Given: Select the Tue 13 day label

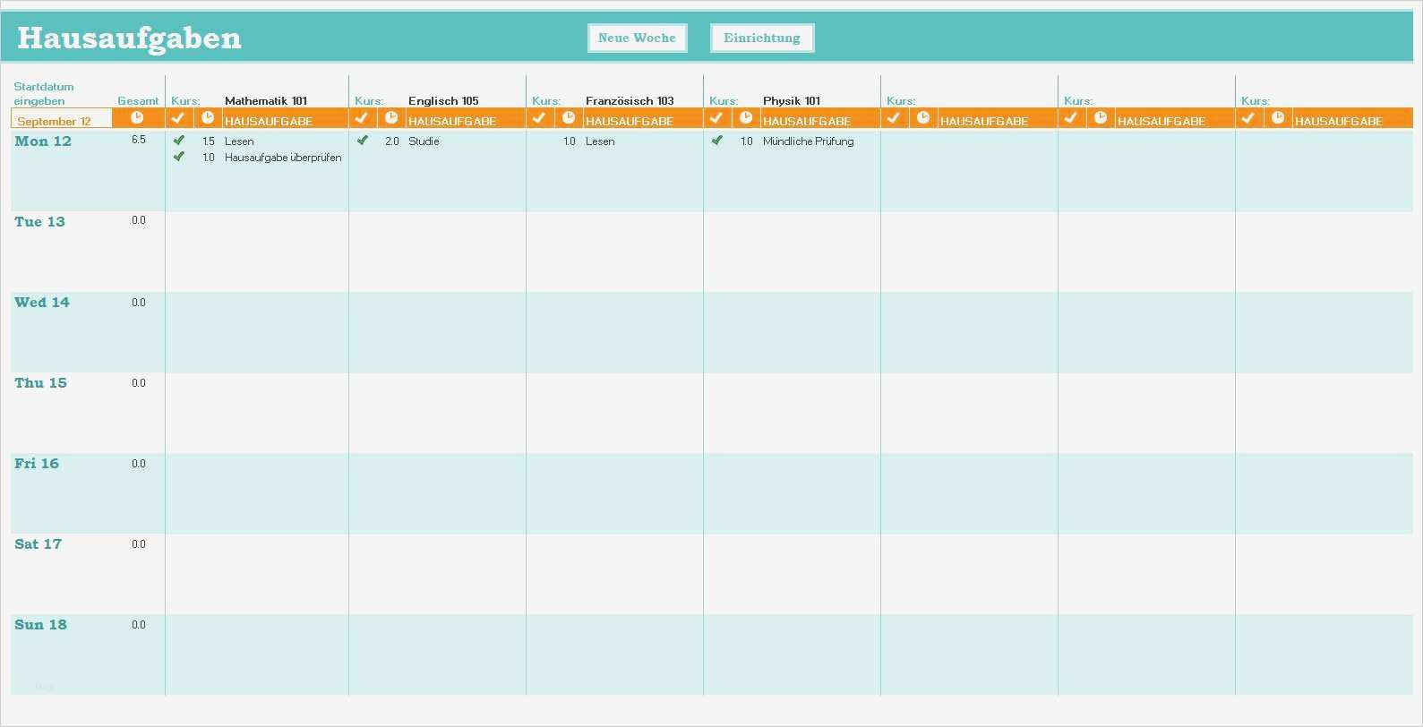Looking at the screenshot, I should coord(39,222).
